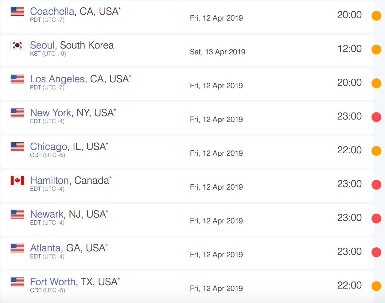Click the South Korea flag icon
Screen dimensions: 385x303
(x=17, y=45)
